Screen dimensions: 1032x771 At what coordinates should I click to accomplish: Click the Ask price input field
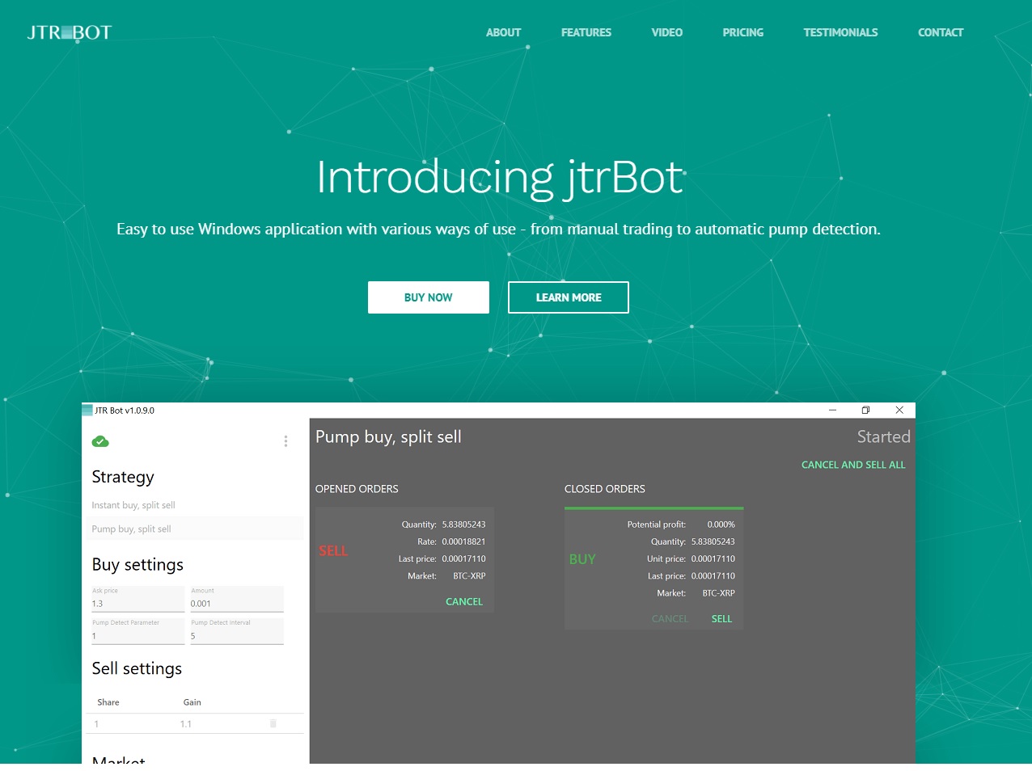137,599
